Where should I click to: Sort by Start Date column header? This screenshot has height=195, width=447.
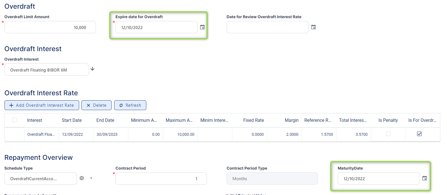coord(72,120)
